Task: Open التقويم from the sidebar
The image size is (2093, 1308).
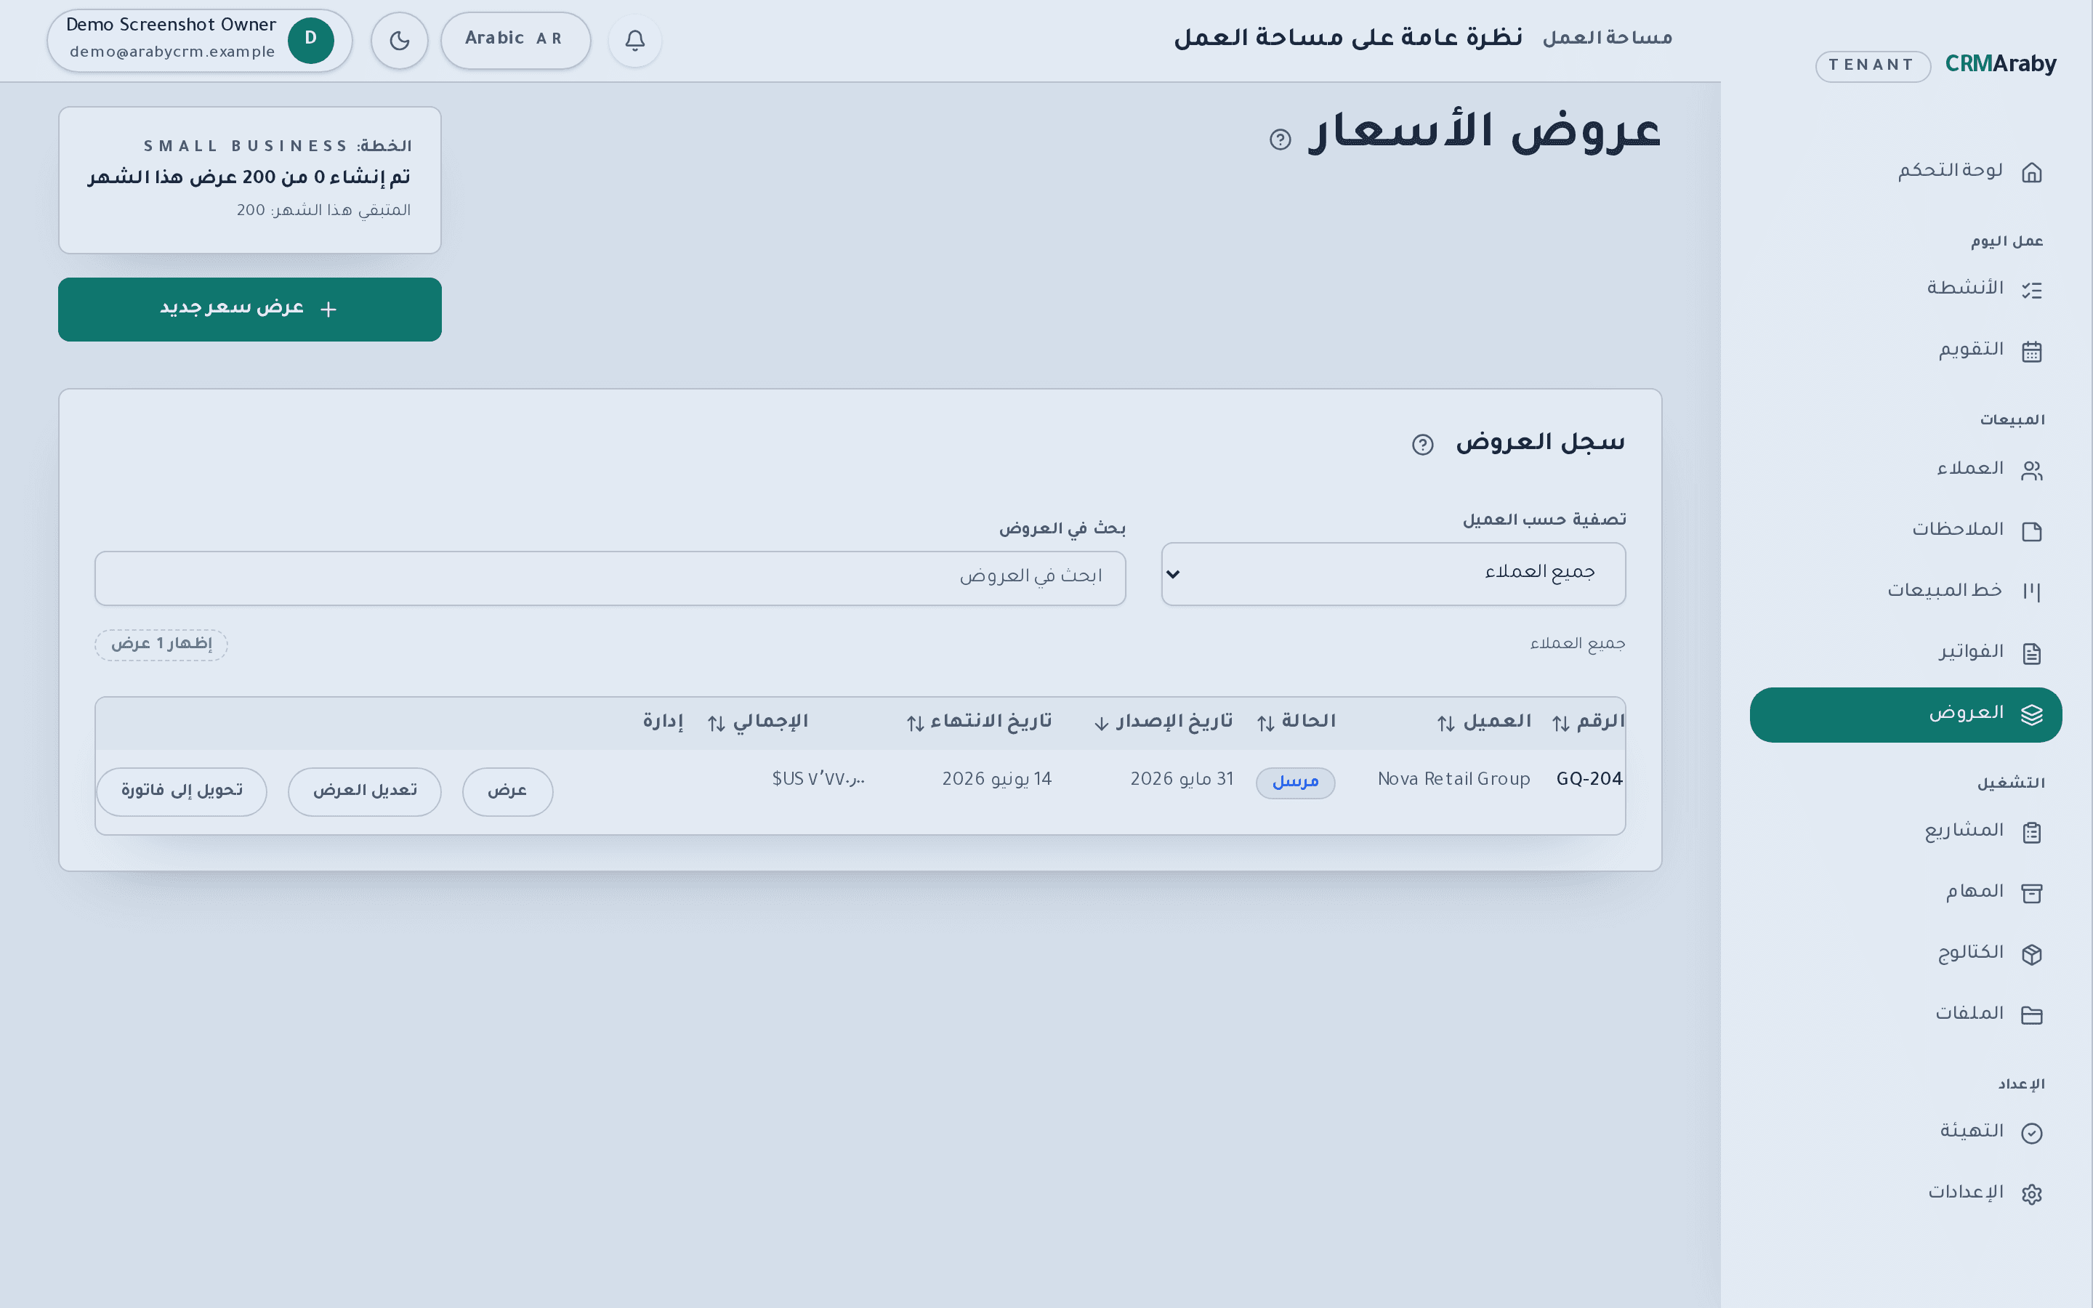Action: [1906, 350]
